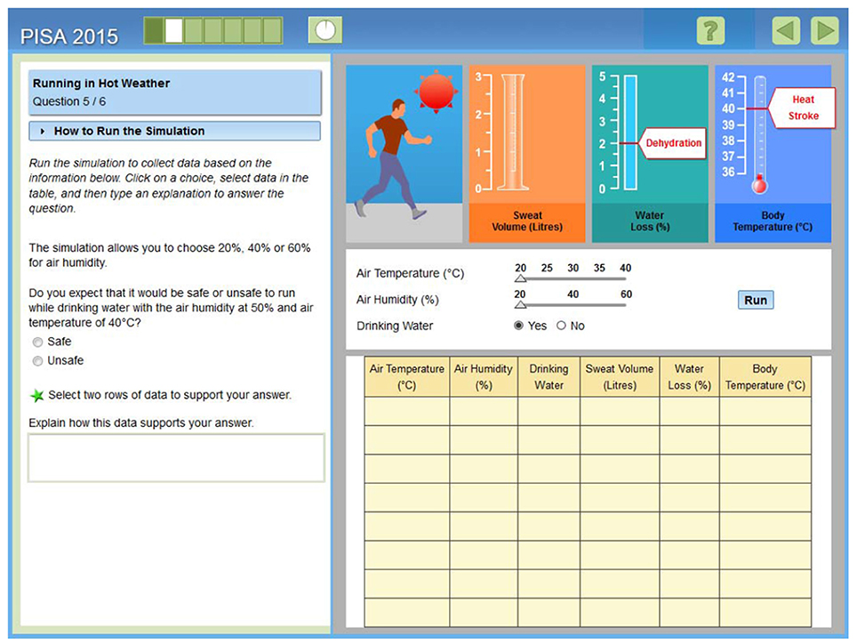This screenshot has width=857, height=644.
Task: Select the Unsafe radio option
Action: pos(37,361)
